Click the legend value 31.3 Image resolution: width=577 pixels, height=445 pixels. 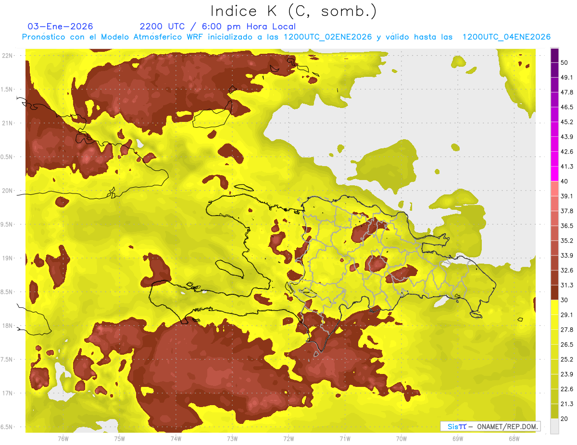tap(567, 285)
